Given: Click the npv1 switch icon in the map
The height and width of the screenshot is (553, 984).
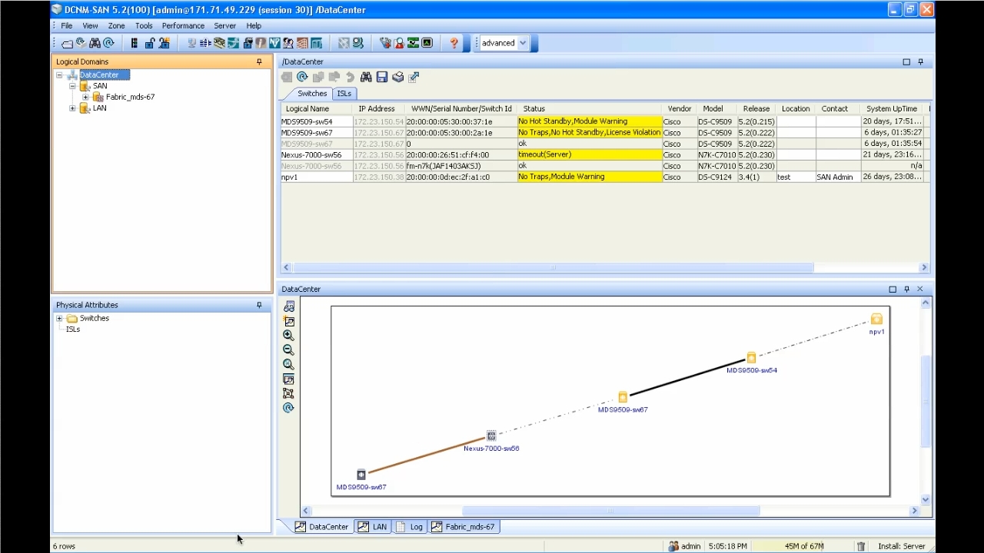Looking at the screenshot, I should coord(876,320).
